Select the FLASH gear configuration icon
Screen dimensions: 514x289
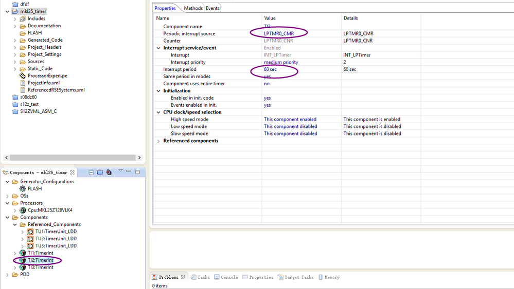click(23, 188)
